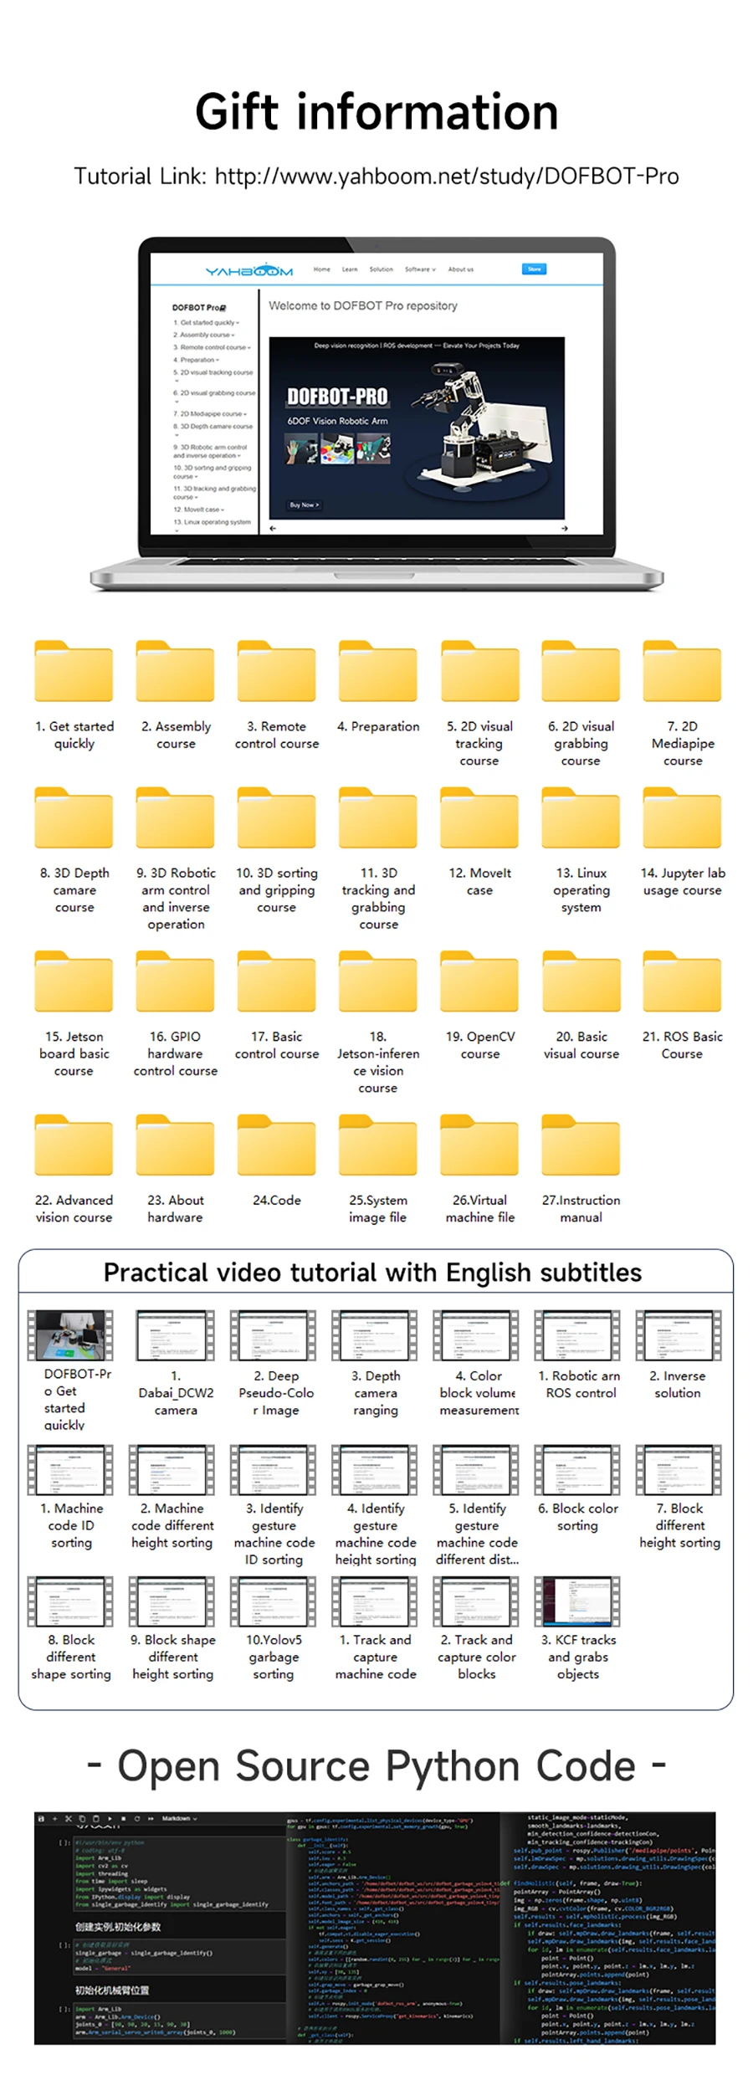Open the '7. 2D Mediapipe course' folder
753x2080 pixels.
pos(682,670)
